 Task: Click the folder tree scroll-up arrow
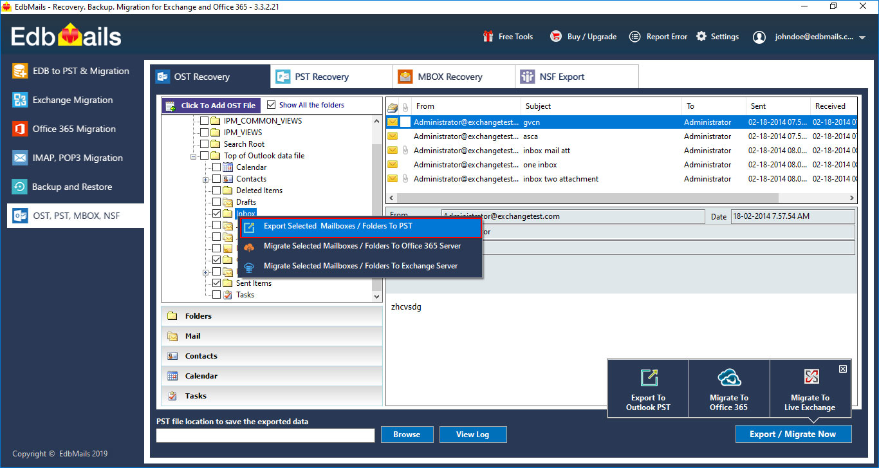tap(377, 120)
